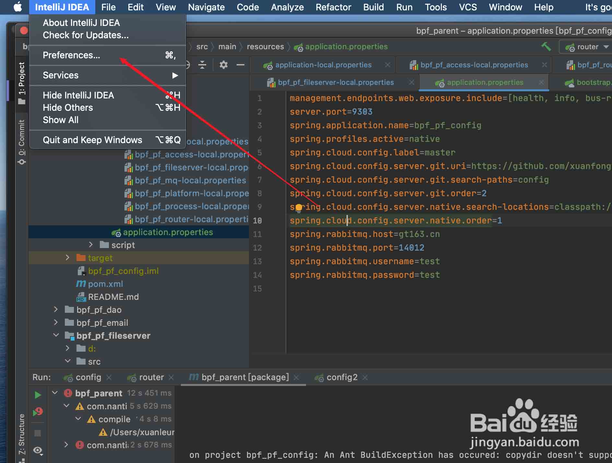Click the Build hammer icon
The height and width of the screenshot is (463, 612).
point(546,47)
